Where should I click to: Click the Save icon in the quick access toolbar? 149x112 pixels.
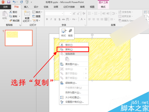click(x=9, y=2)
